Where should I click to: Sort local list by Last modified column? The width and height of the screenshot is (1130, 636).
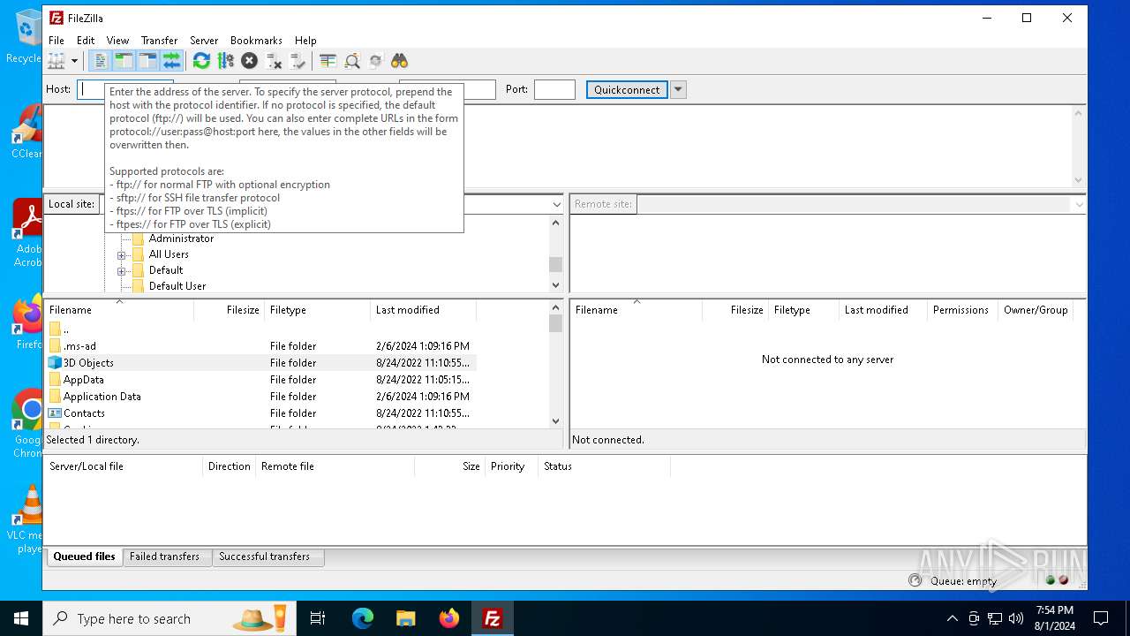point(424,310)
